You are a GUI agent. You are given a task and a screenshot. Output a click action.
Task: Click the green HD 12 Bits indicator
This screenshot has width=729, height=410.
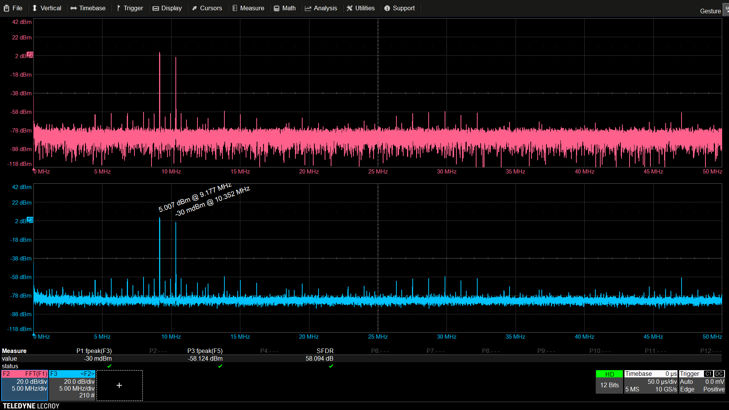click(609, 381)
